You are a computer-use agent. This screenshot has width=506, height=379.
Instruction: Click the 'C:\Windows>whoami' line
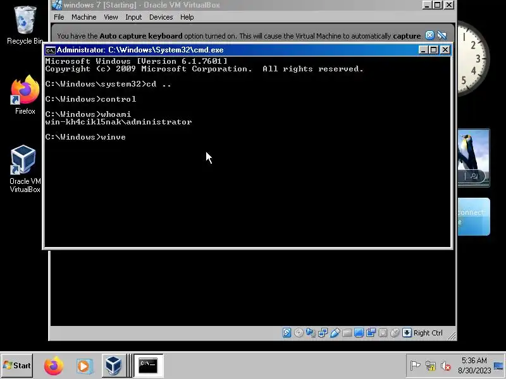(x=88, y=114)
